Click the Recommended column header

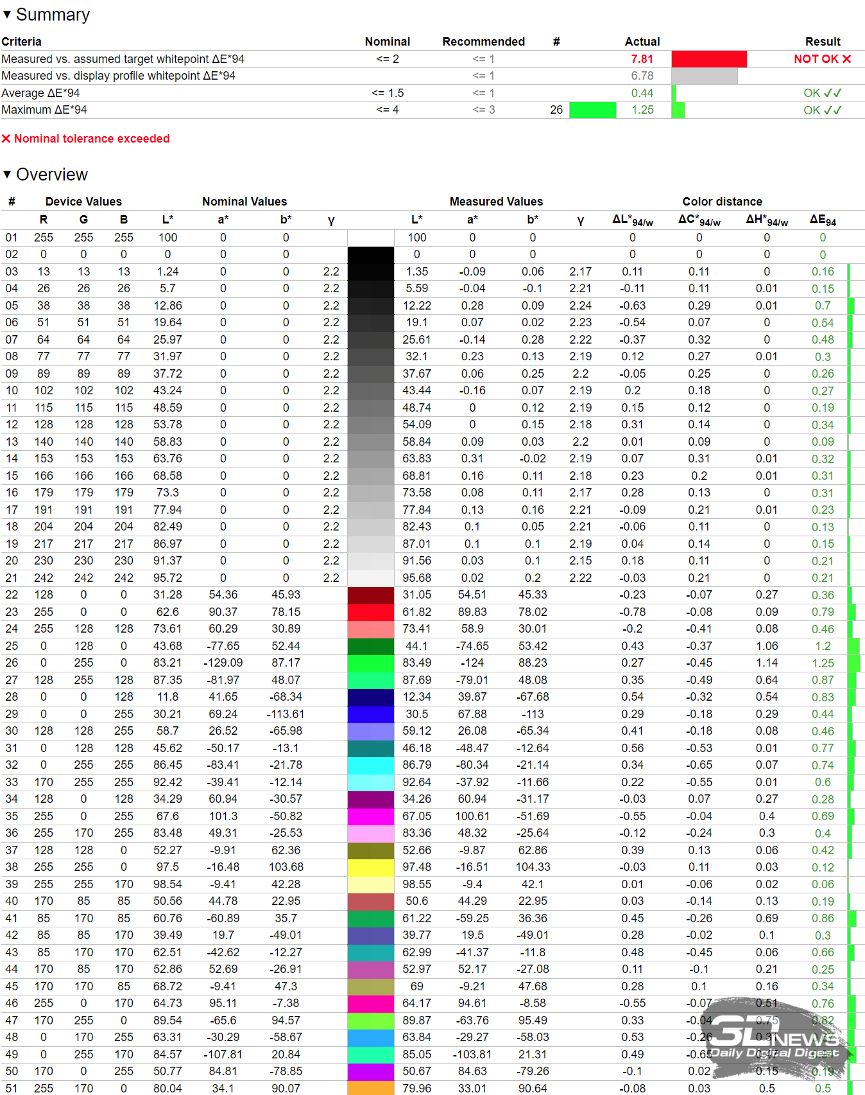(483, 42)
